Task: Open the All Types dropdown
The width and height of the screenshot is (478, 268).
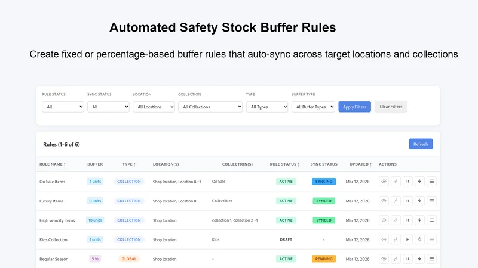Action: 267,107
